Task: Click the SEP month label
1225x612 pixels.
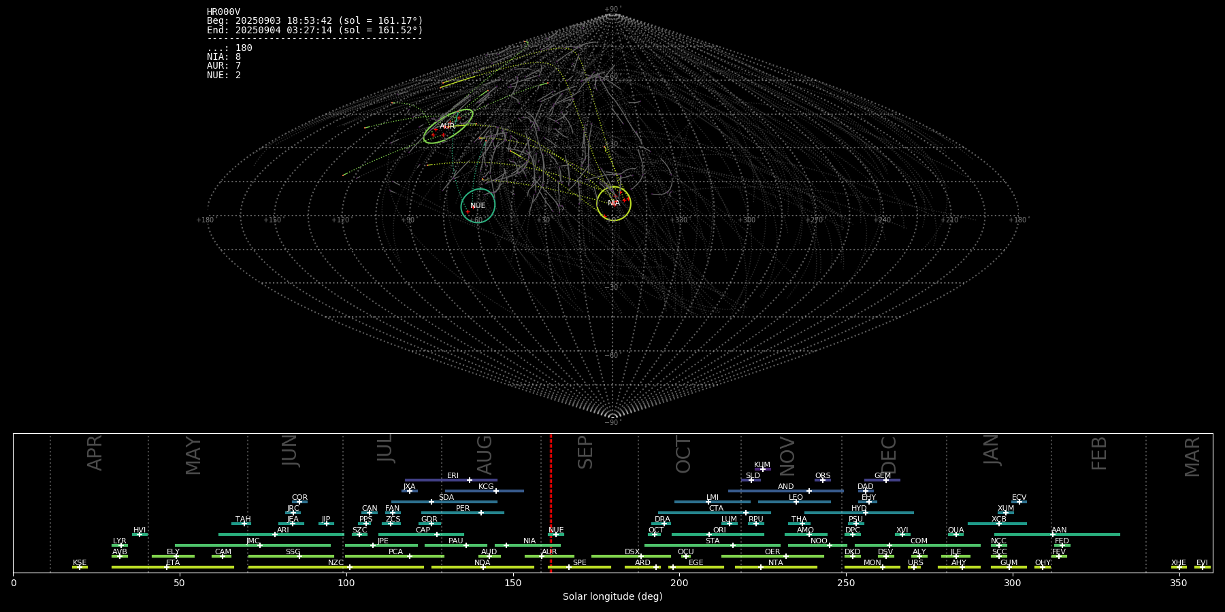Action: [585, 452]
